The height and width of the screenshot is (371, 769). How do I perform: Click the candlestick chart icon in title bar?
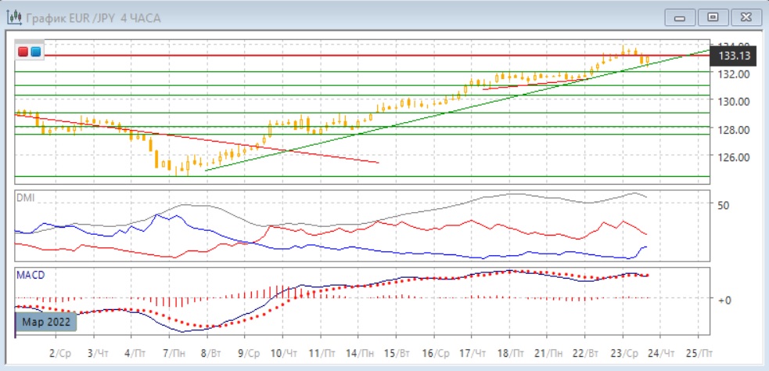tap(14, 17)
